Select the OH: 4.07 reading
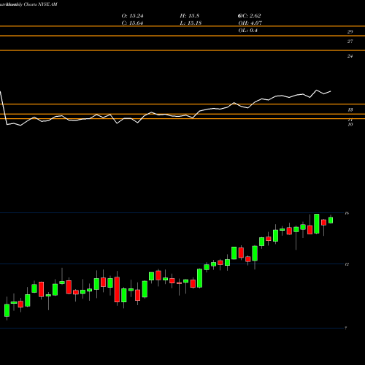365x365 pixels. point(250,23)
